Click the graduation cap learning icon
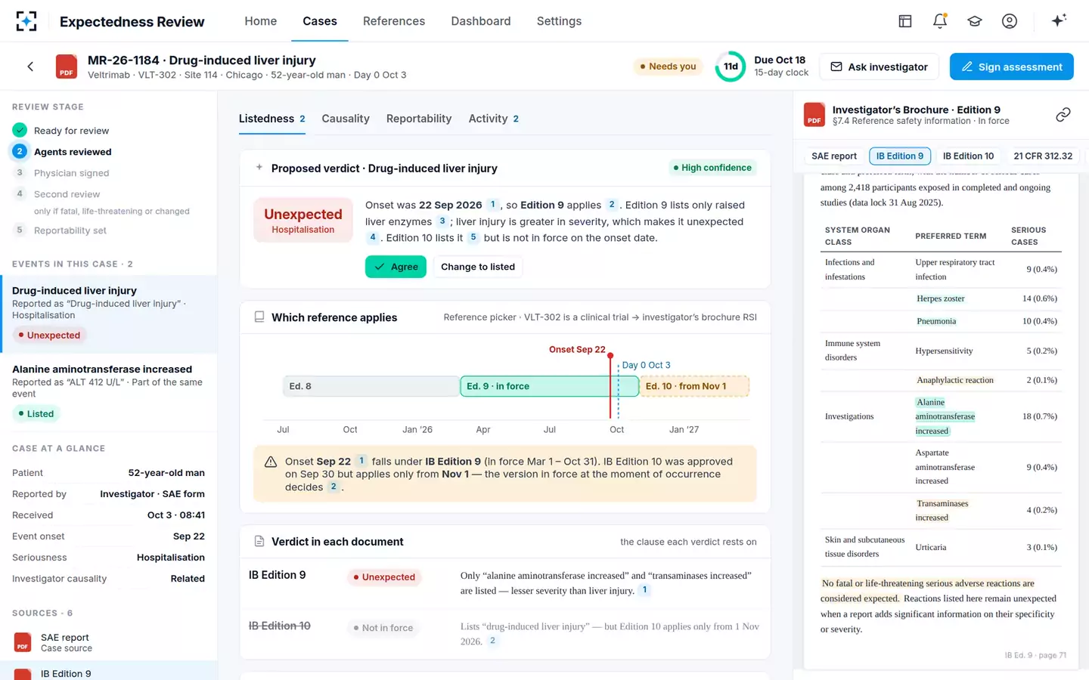This screenshot has width=1089, height=680. (975, 21)
